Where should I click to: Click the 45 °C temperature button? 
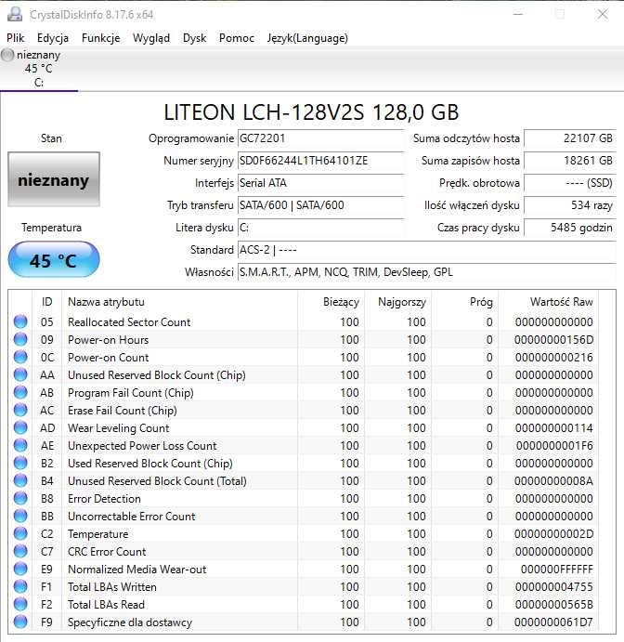54,260
